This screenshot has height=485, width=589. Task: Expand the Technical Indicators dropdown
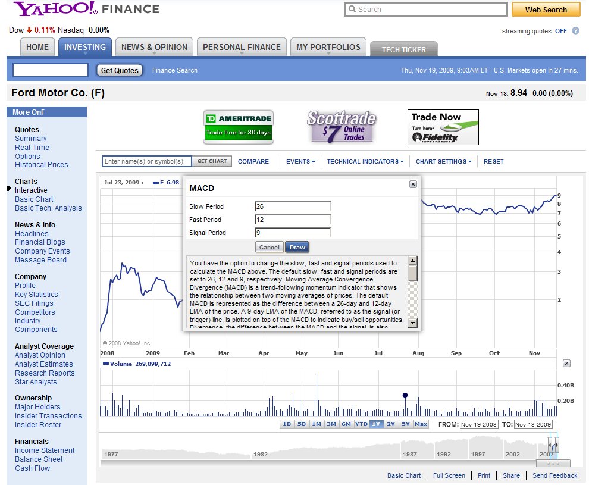pyautogui.click(x=365, y=161)
